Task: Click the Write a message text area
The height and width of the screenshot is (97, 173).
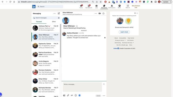Action: (82, 87)
